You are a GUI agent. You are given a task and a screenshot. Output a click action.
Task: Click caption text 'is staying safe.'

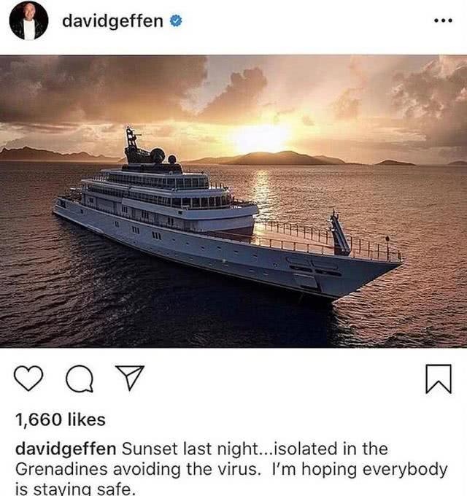(75, 489)
